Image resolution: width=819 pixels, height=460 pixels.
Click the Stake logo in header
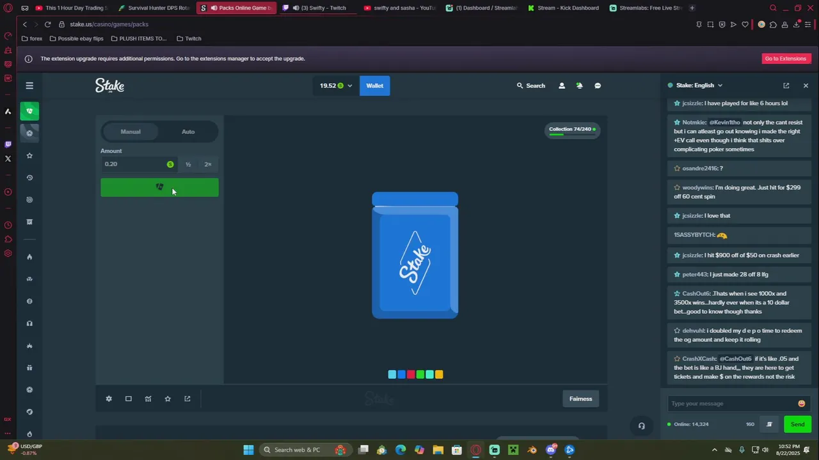(109, 86)
